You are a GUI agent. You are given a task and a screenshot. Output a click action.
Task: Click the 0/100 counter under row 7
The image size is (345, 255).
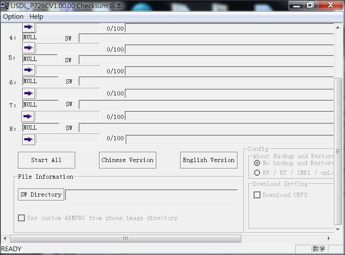[x=115, y=117]
